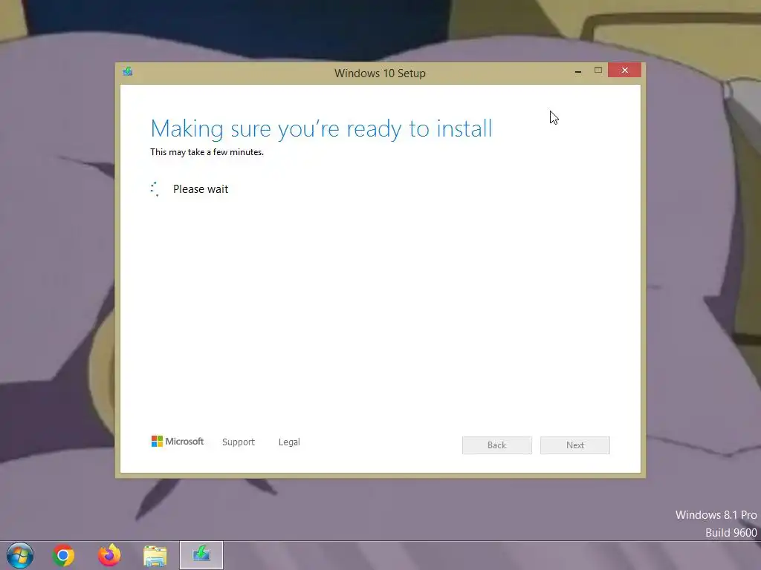
Task: Click the 'Please wait' status text
Action: [201, 189]
